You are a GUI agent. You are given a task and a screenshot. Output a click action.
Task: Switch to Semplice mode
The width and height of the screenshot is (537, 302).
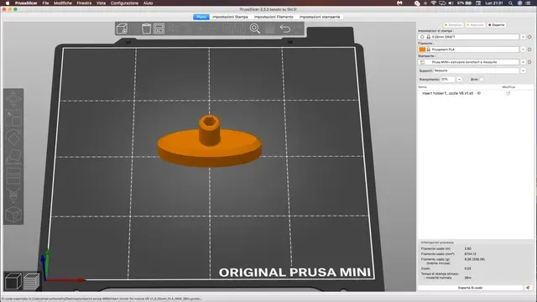point(453,25)
